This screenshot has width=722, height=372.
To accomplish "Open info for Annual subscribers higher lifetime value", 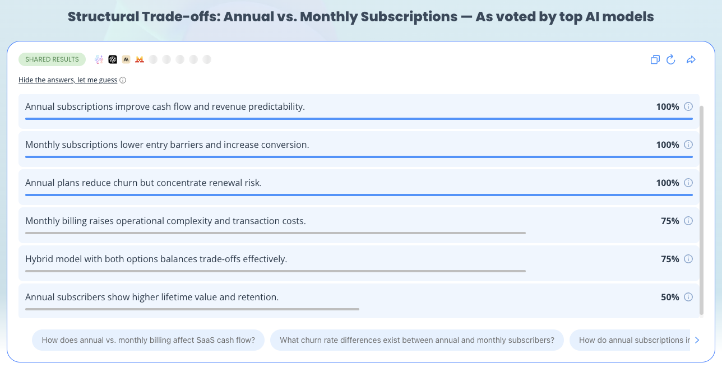I will (688, 297).
